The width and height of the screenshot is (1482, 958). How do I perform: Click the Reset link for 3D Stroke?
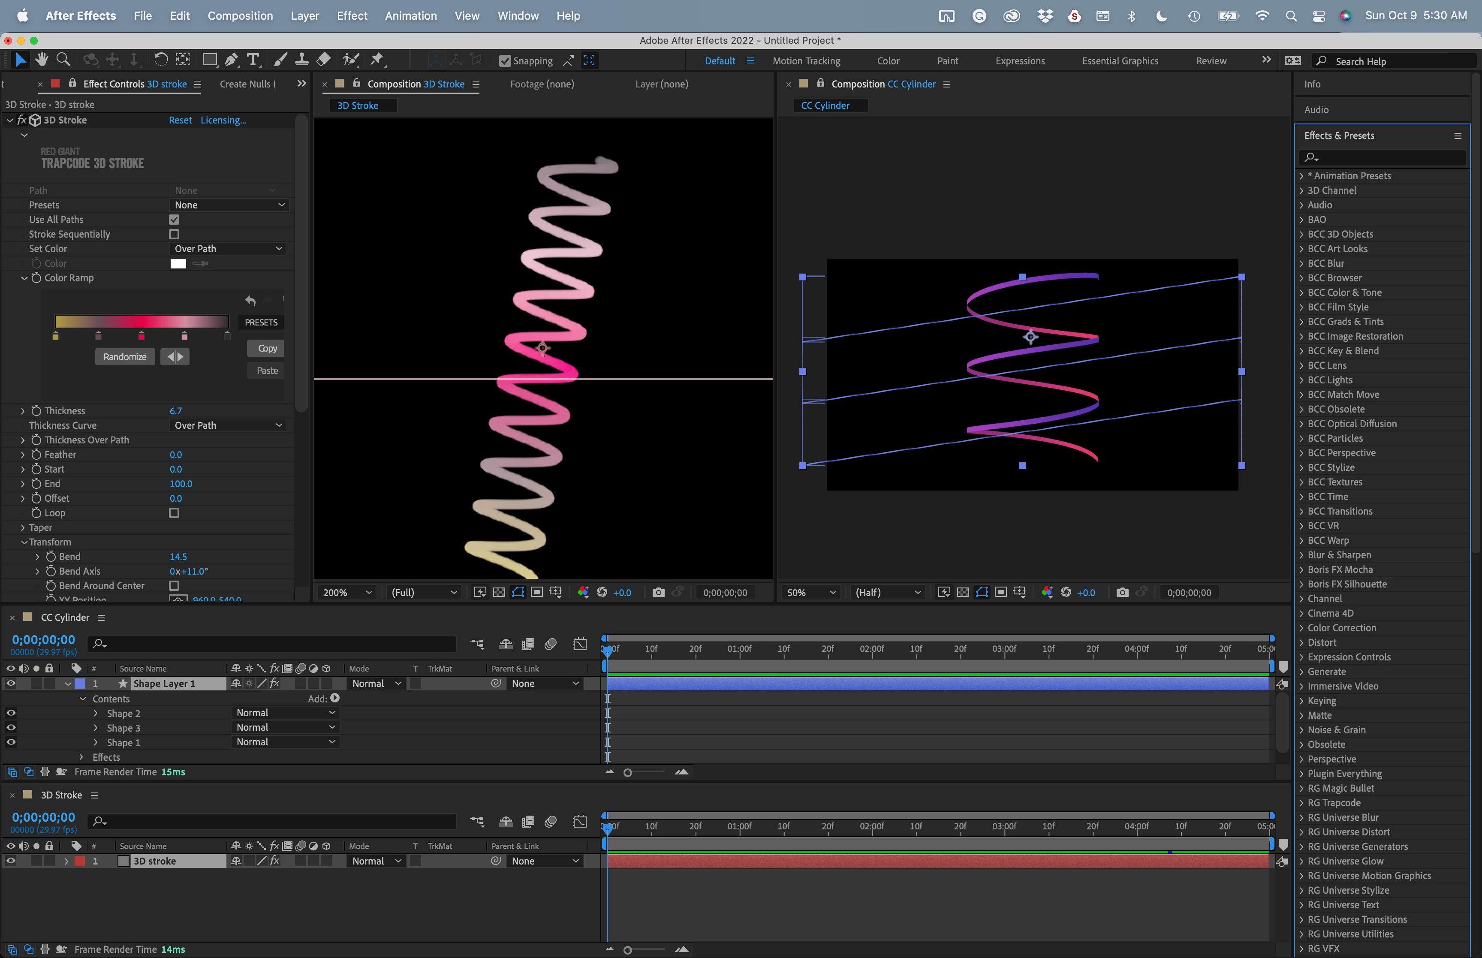(180, 120)
